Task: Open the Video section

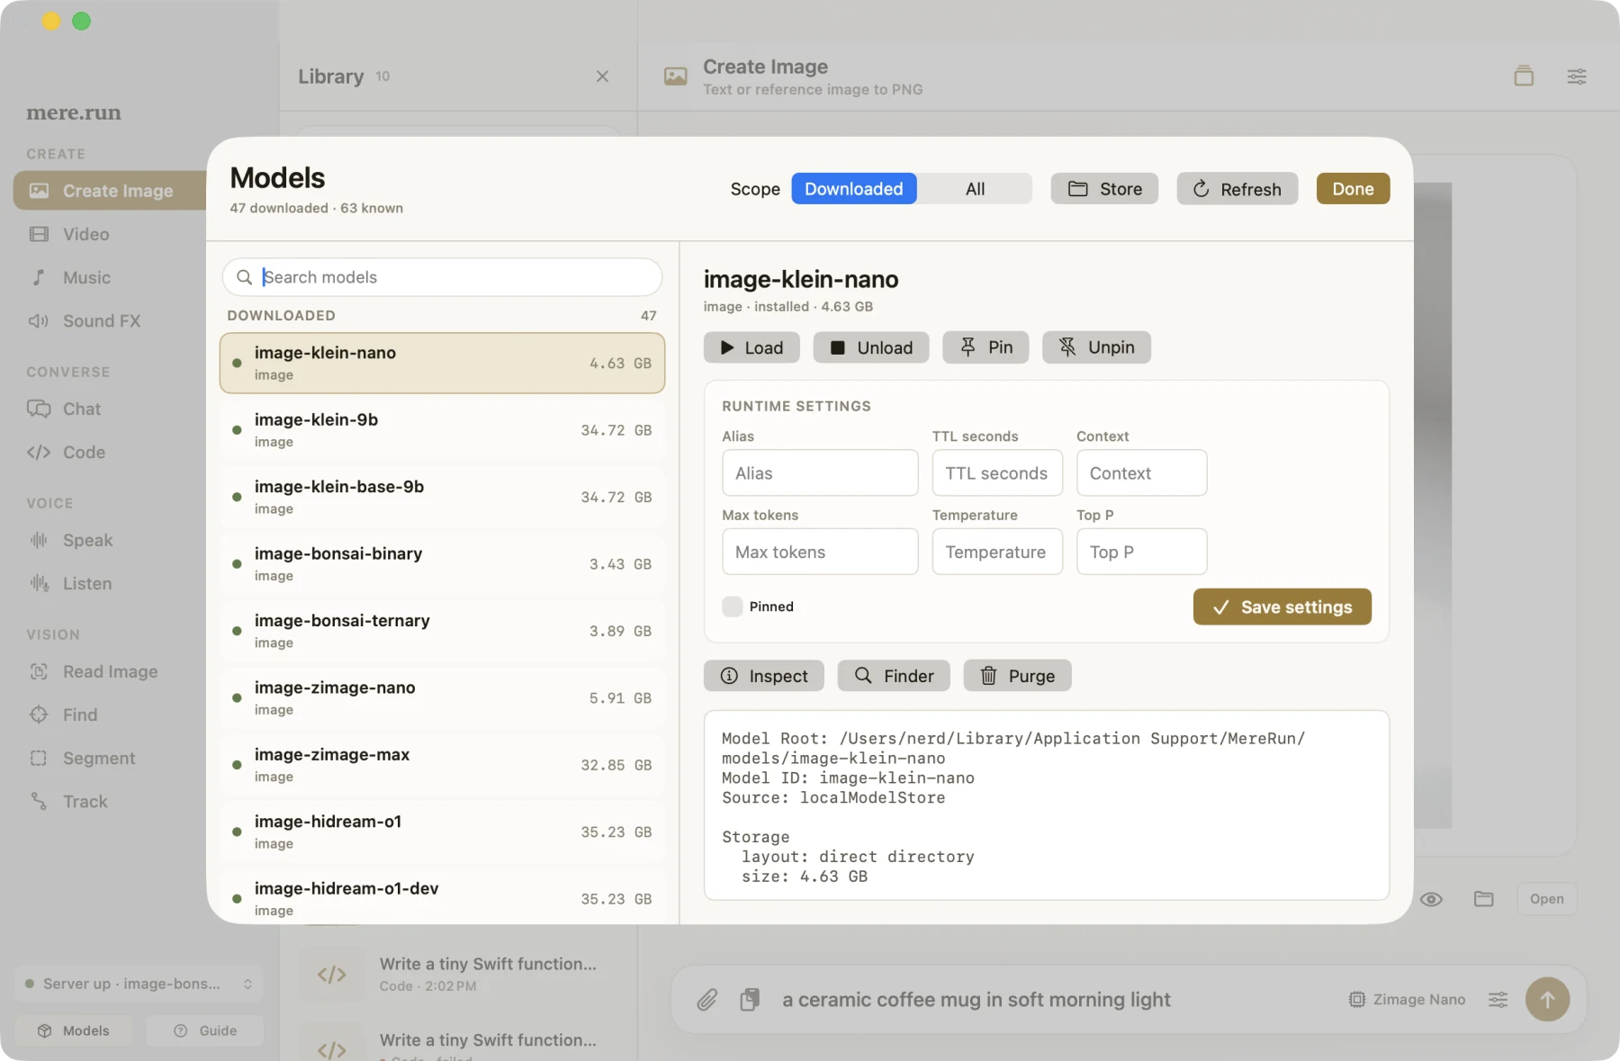Action: 85,234
